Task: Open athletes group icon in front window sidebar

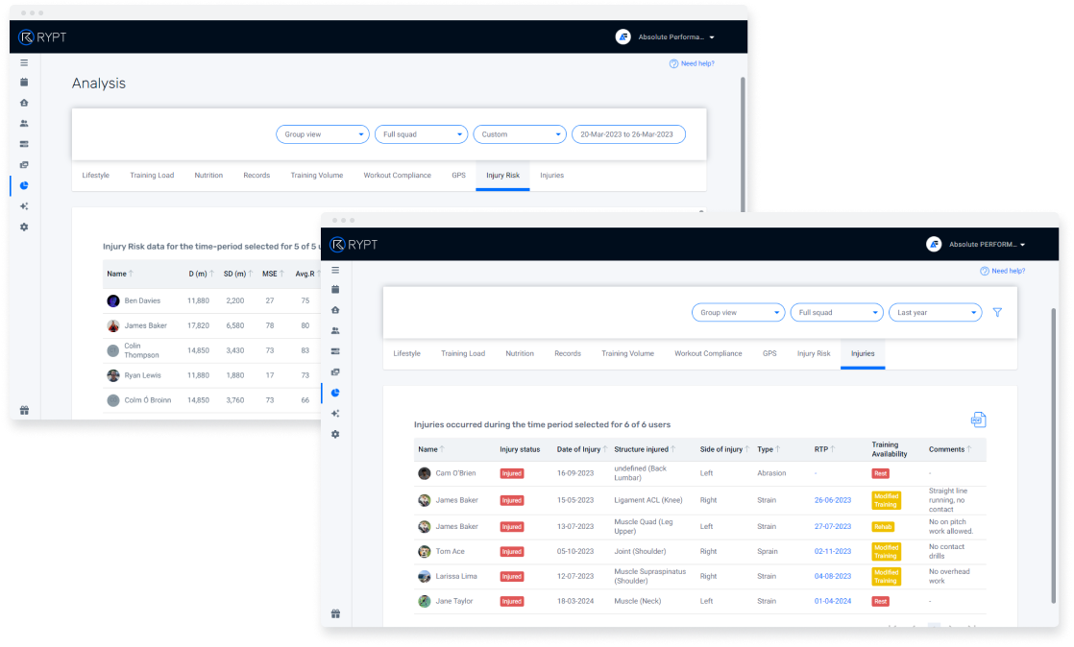Action: coord(335,330)
